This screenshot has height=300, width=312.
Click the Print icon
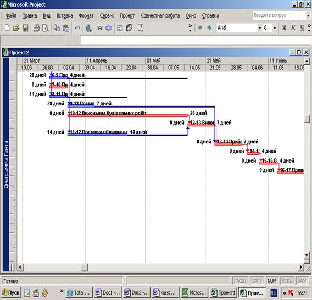pyautogui.click(x=36, y=27)
